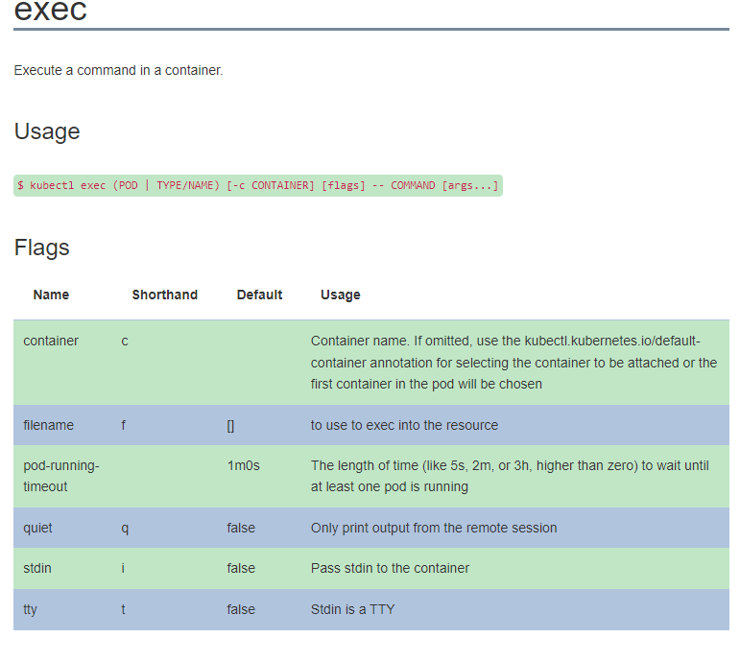
Task: Select the filename flag name cell
Action: pyautogui.click(x=48, y=425)
